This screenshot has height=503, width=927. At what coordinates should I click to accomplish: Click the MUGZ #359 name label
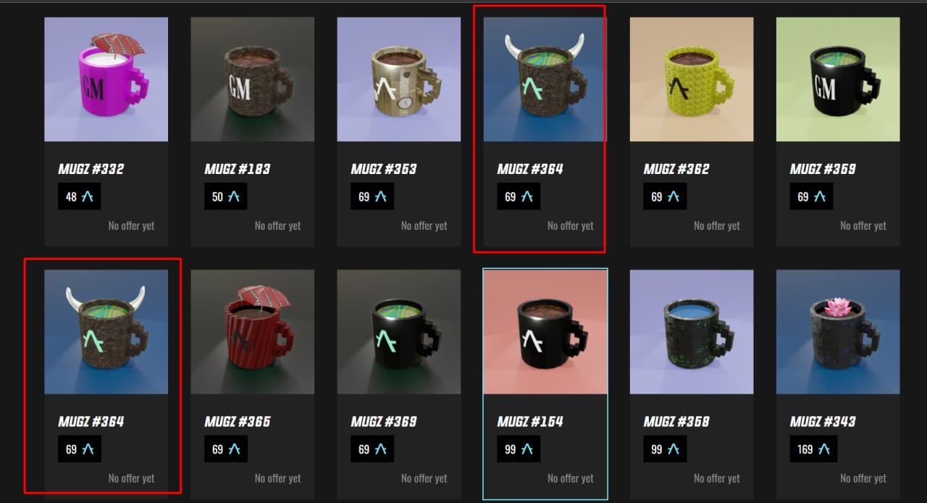(x=823, y=169)
